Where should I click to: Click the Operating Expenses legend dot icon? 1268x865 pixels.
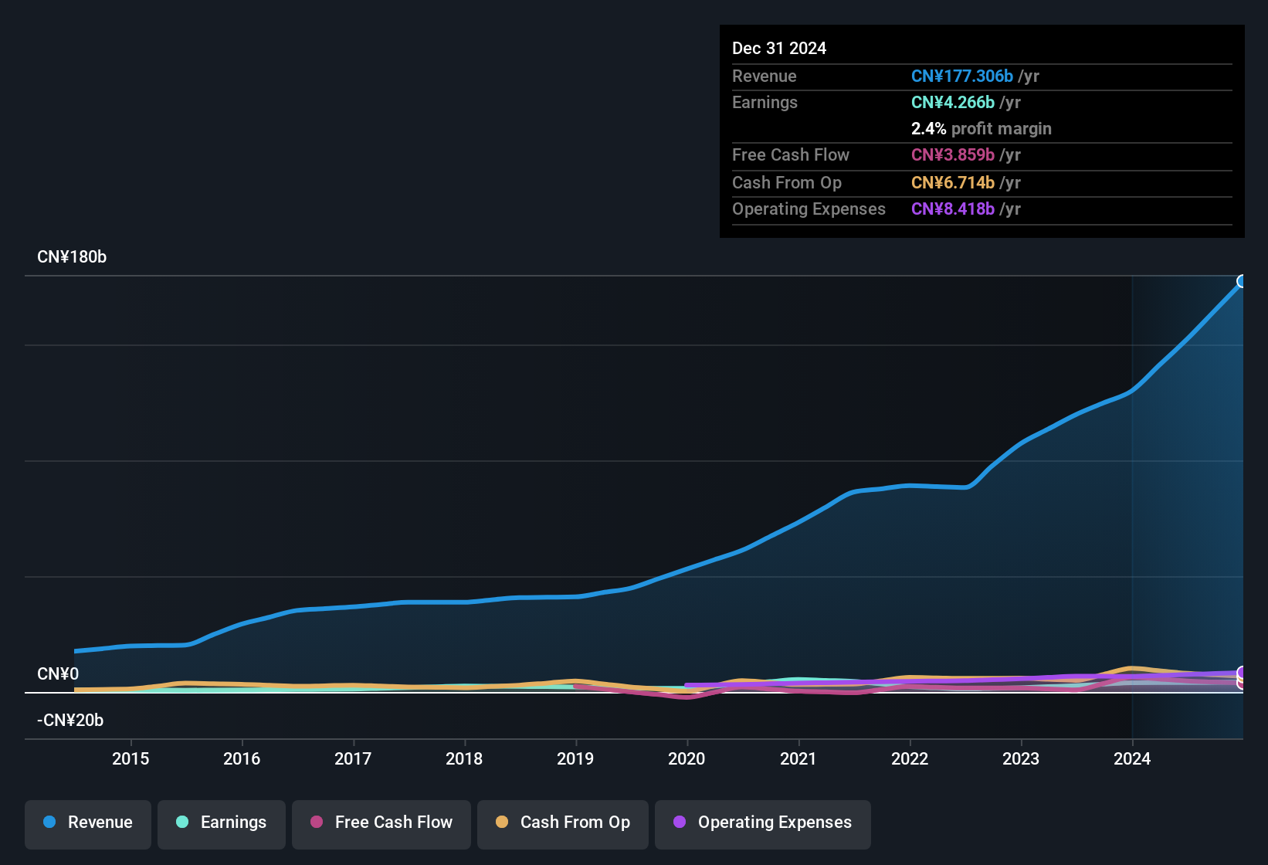coord(679,823)
